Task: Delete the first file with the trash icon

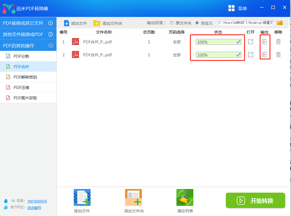Action: [278, 42]
